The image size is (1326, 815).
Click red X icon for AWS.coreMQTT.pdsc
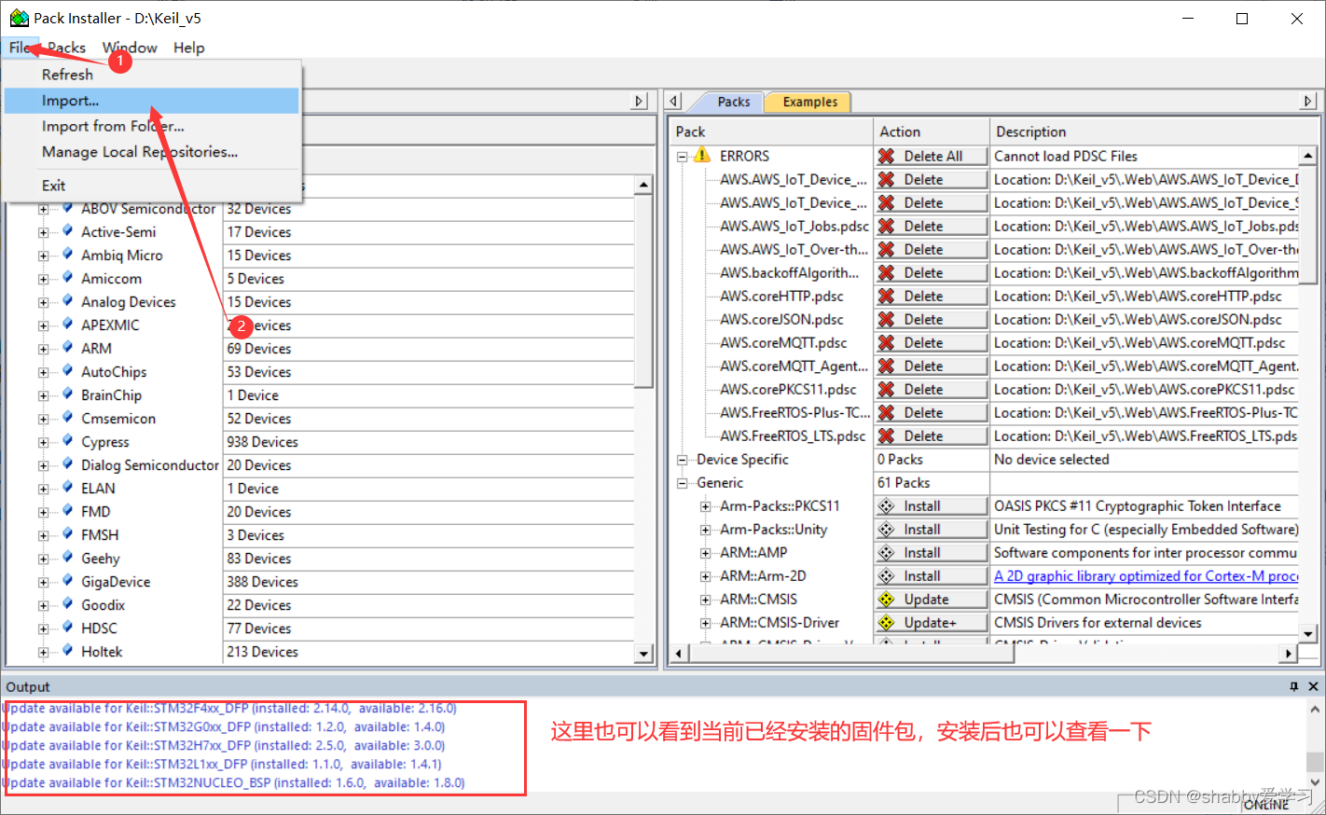887,343
